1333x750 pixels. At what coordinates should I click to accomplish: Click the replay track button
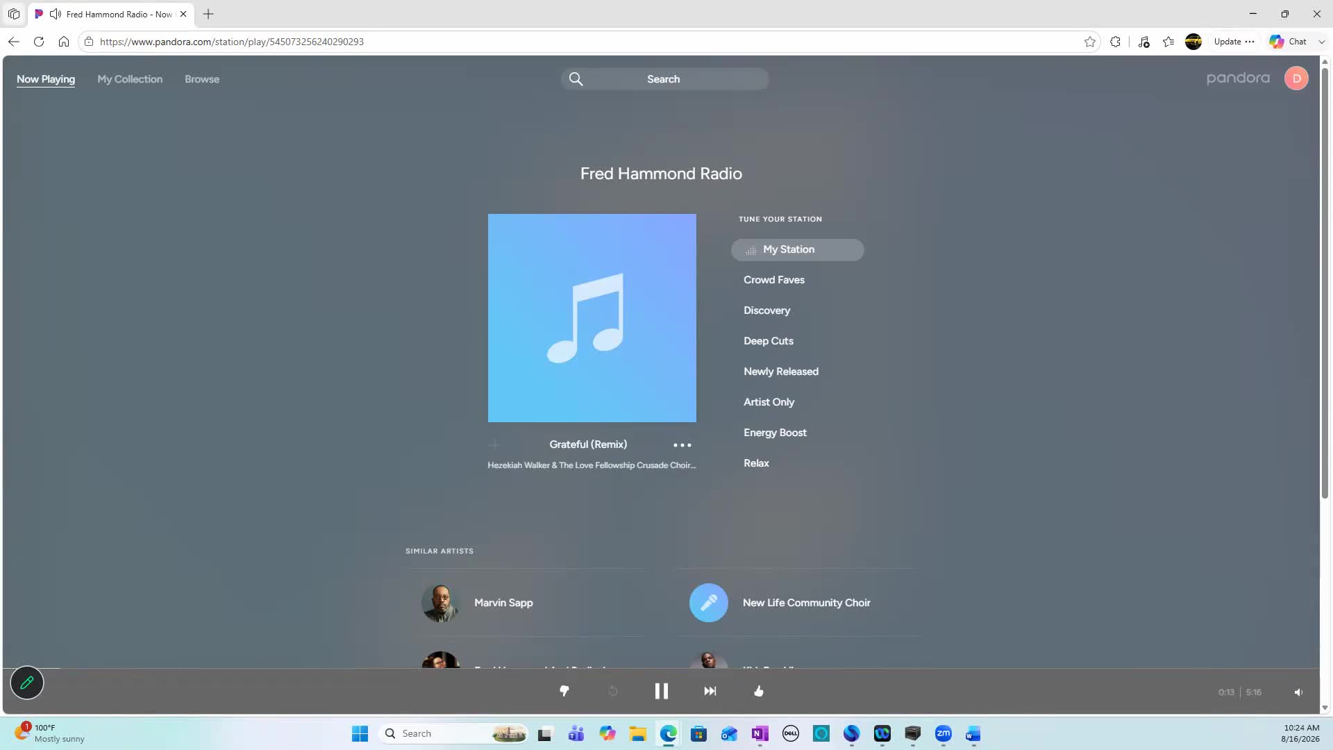(x=613, y=691)
